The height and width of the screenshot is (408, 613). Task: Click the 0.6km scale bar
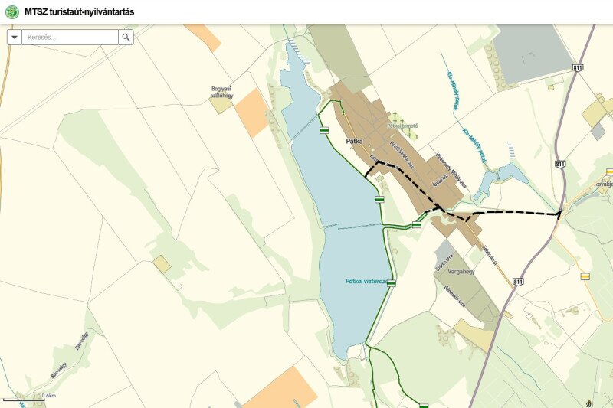(x=25, y=400)
